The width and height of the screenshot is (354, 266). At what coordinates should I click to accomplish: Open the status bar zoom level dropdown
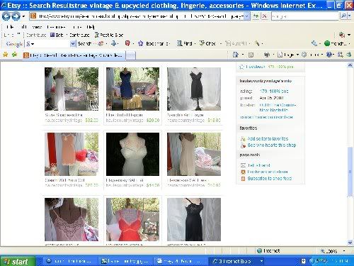[x=344, y=251]
